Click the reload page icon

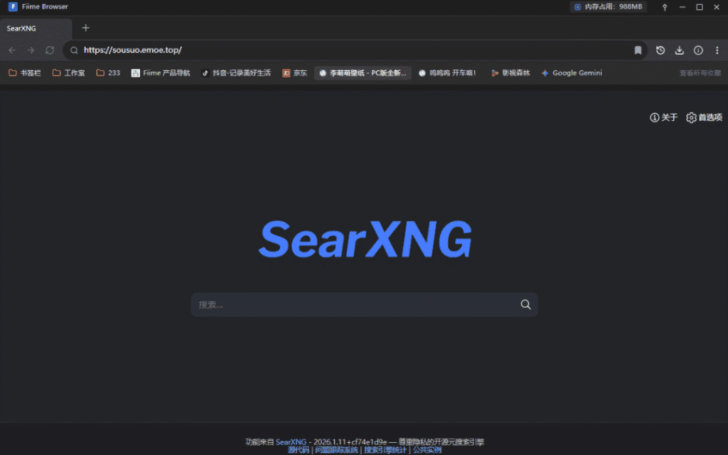click(x=50, y=50)
